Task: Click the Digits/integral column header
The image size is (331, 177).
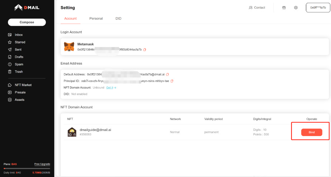Action: (262, 119)
